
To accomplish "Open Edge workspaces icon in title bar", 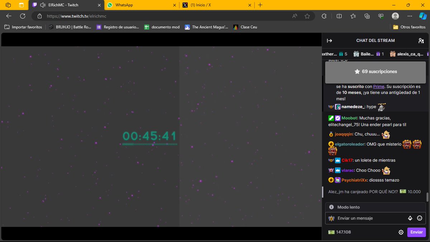I will 8,5.
